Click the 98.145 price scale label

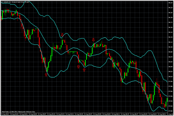pyautogui.click(x=171, y=32)
